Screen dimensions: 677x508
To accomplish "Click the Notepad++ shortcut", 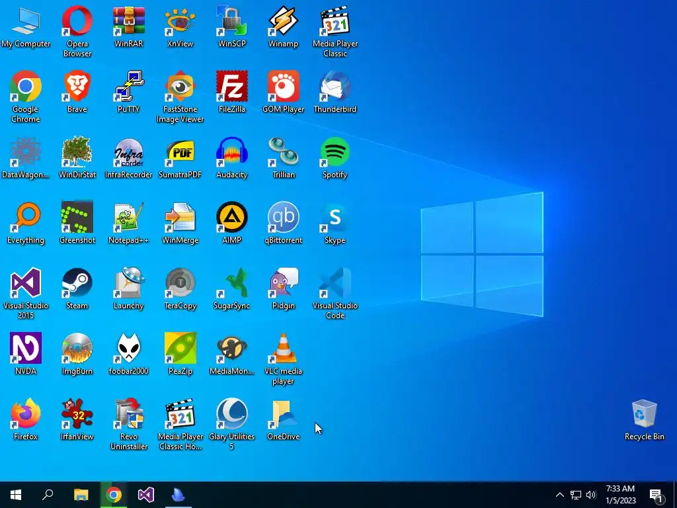I will (x=128, y=224).
